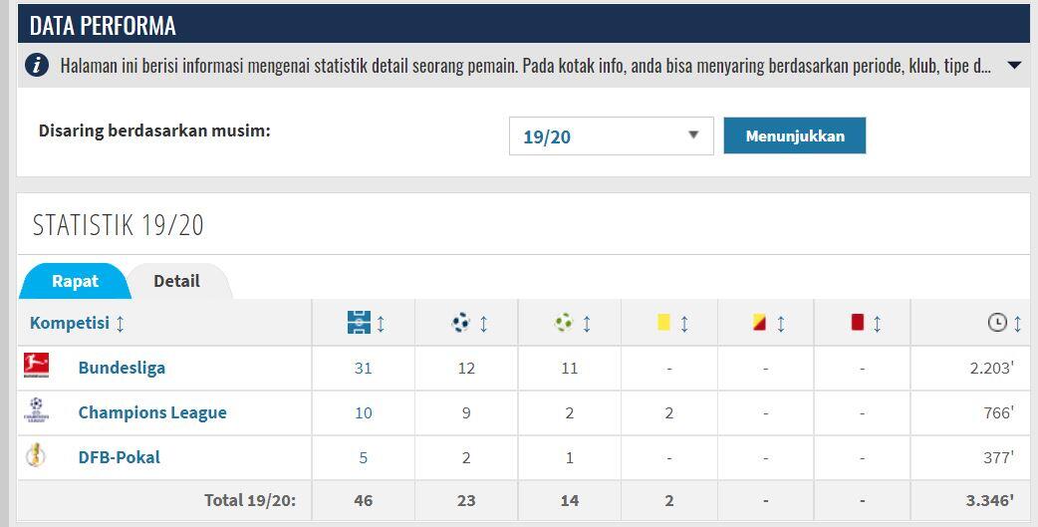Sort table by Kompetisi column
The width and height of the screenshot is (1038, 527).
point(78,323)
